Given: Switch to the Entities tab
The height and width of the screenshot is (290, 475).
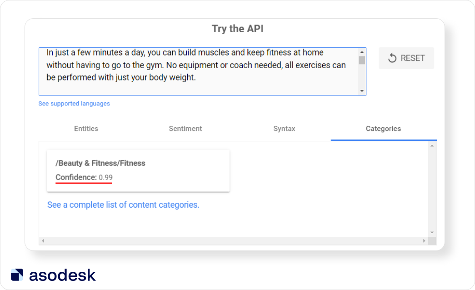Looking at the screenshot, I should 86,129.
